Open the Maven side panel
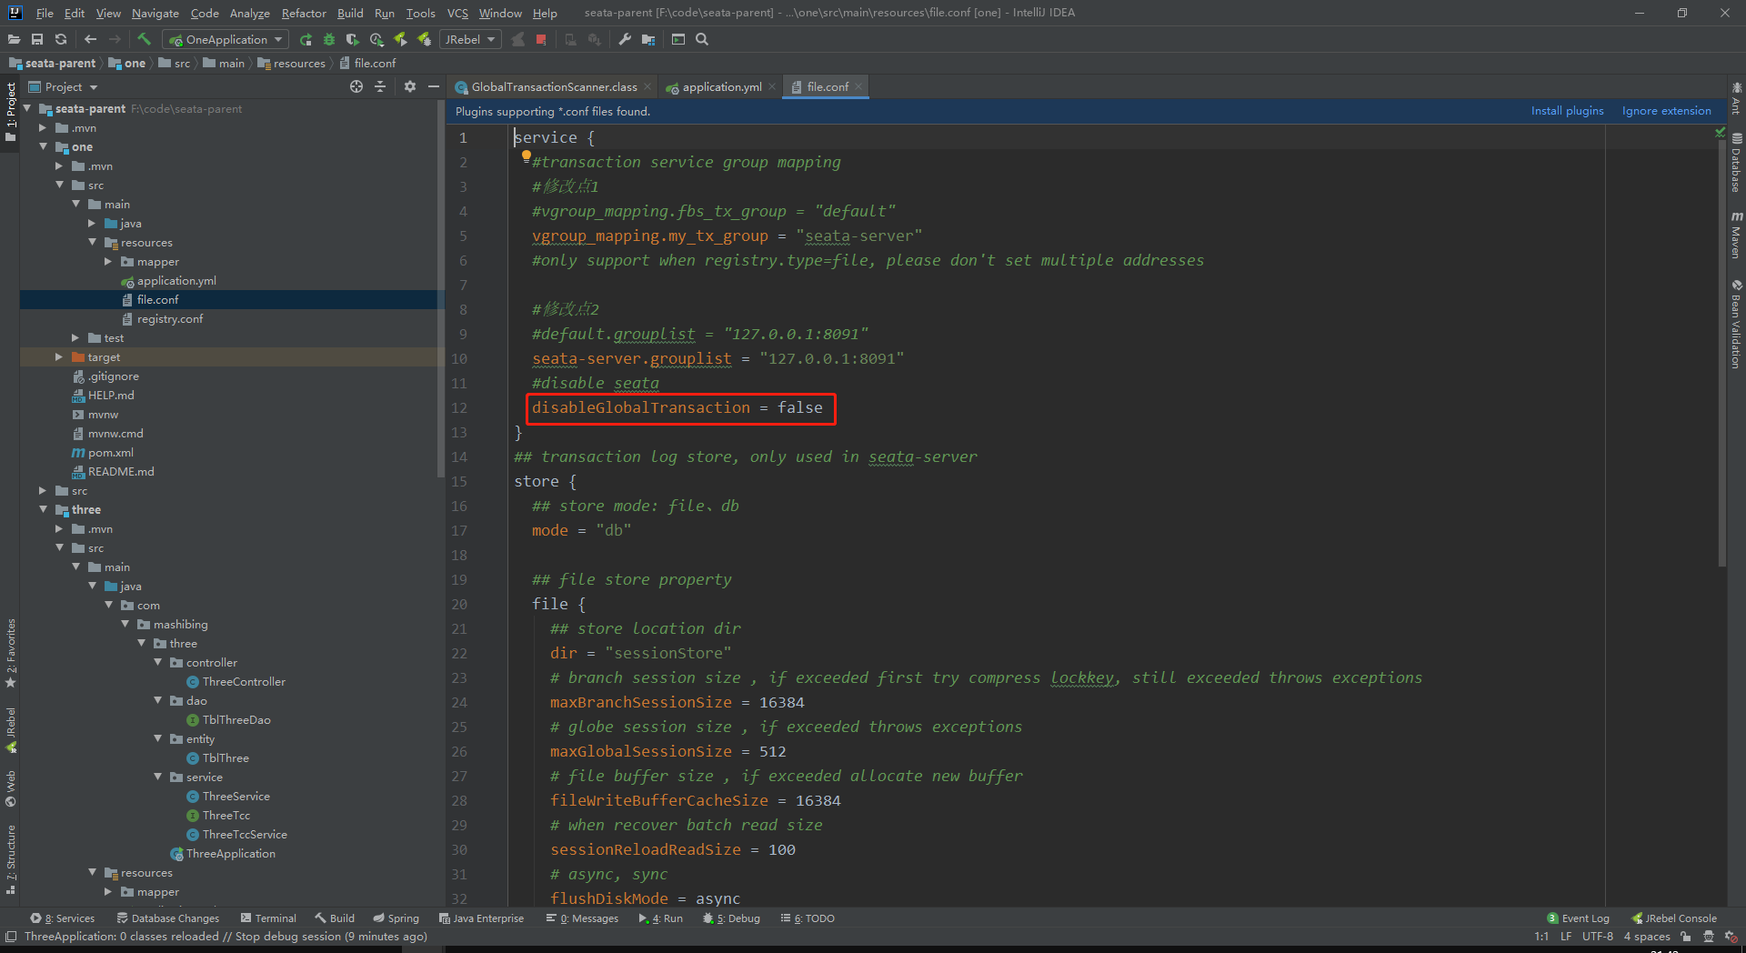Screen dimensions: 1746x953 [x=1736, y=235]
